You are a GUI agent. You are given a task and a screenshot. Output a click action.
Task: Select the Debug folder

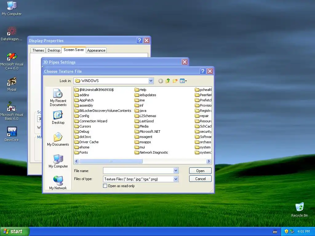tap(82, 132)
